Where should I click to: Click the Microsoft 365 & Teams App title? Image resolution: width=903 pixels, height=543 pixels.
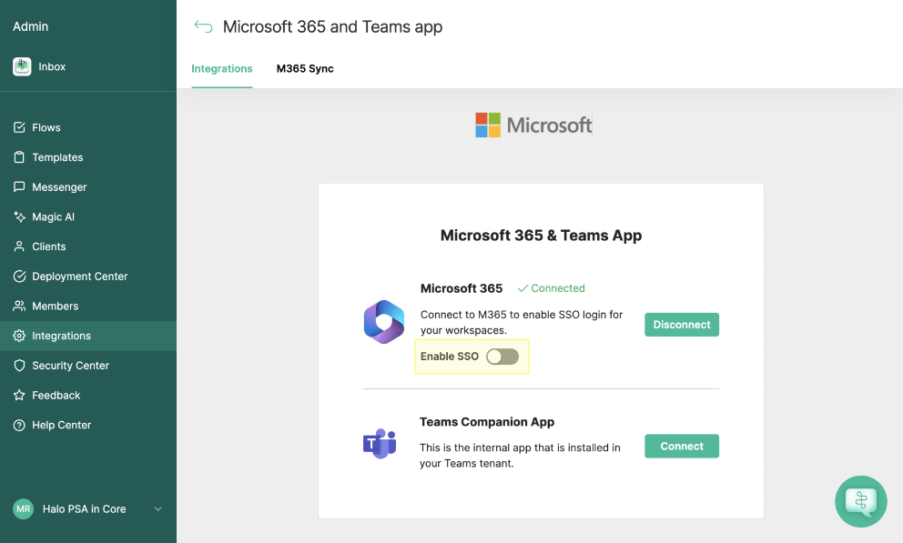(x=541, y=236)
